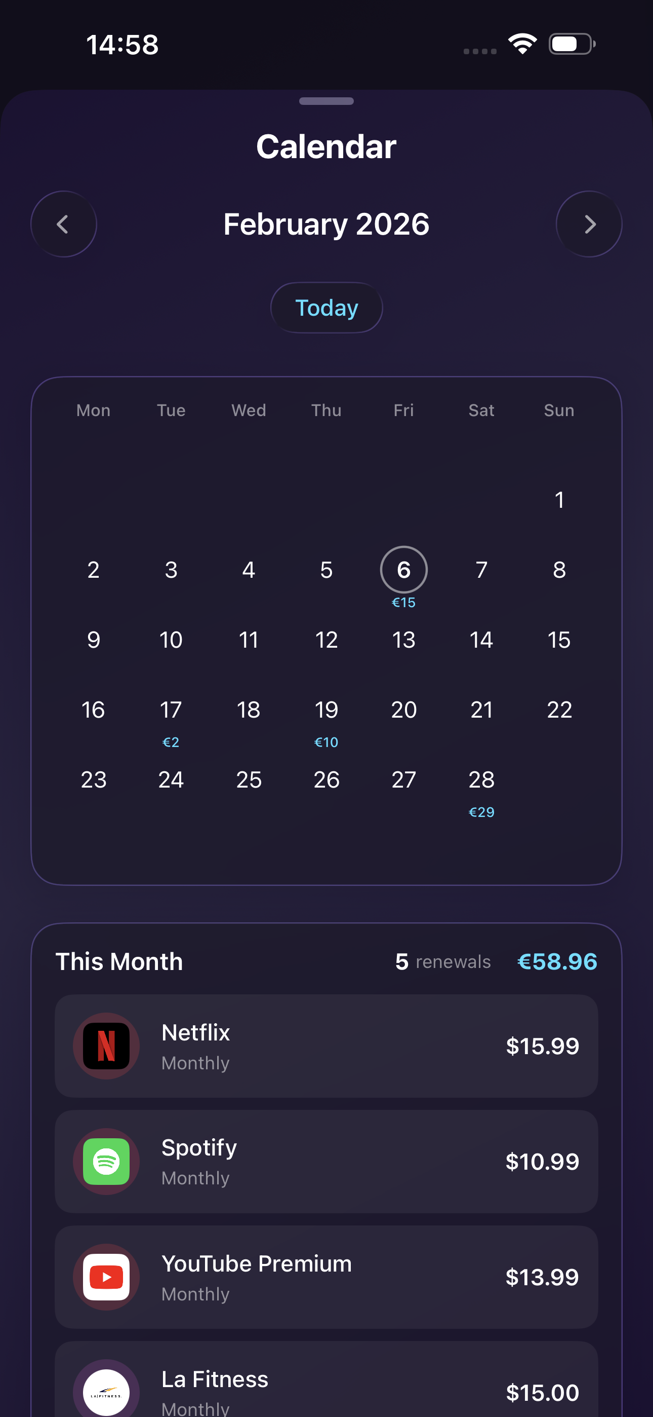Advance to March using the right chevron

589,224
